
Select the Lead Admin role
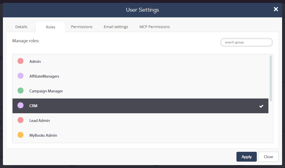[x=140, y=120]
